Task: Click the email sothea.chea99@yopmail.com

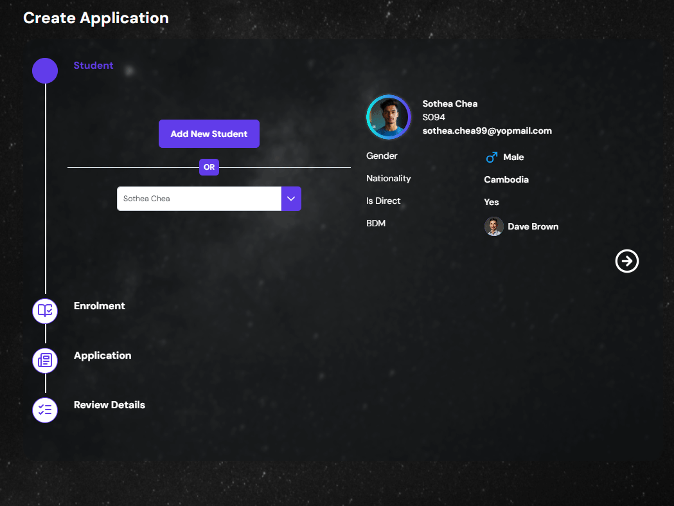Action: click(486, 131)
